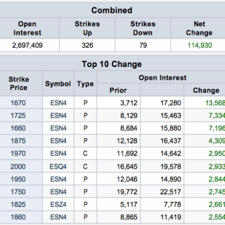Click the Change column header

pos(206,91)
